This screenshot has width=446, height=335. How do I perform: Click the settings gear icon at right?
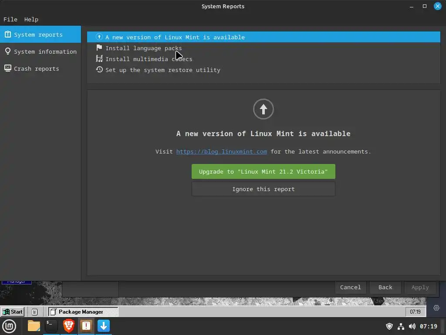(436, 308)
